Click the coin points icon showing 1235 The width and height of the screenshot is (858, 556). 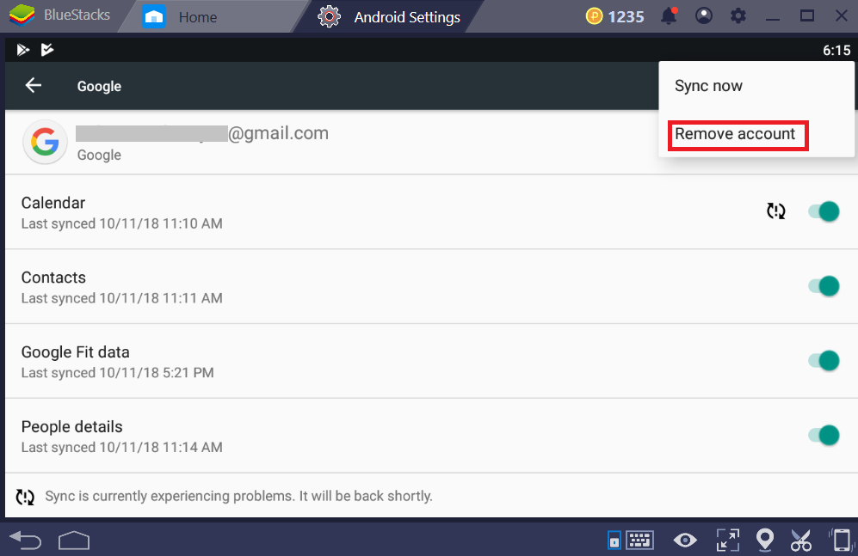(x=594, y=16)
